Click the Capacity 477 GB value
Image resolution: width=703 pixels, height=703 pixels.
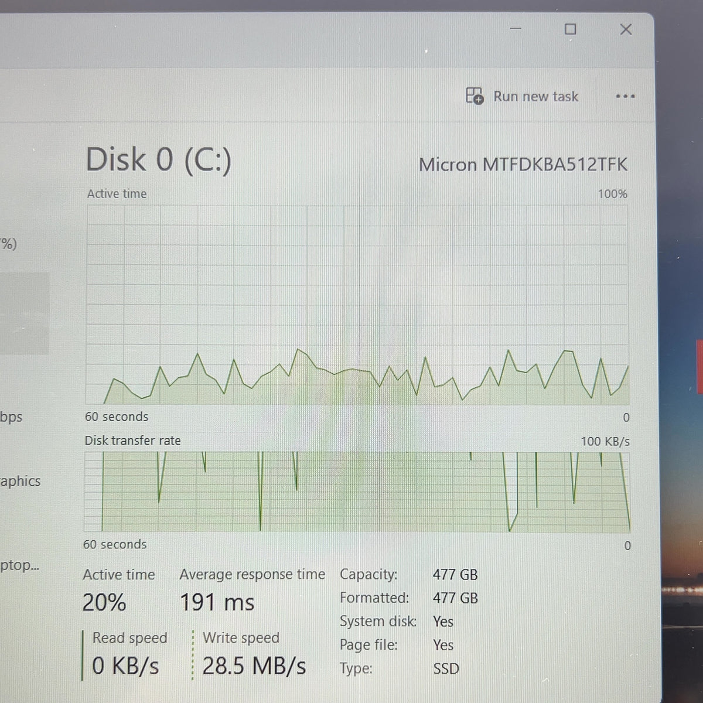click(x=455, y=575)
